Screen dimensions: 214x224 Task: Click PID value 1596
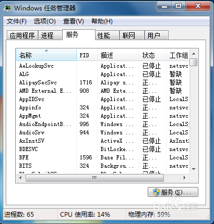tap(86, 157)
